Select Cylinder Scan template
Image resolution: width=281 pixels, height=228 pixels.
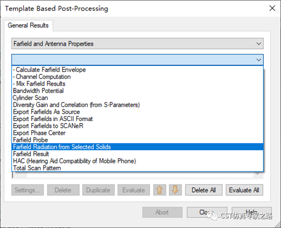[137, 98]
